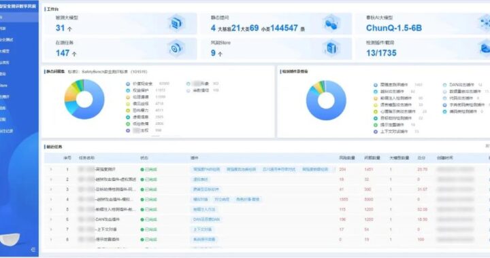Viewport: 490px width, 258px height.
Task: Expand task row 8 with the chevron
Action: click(51, 239)
